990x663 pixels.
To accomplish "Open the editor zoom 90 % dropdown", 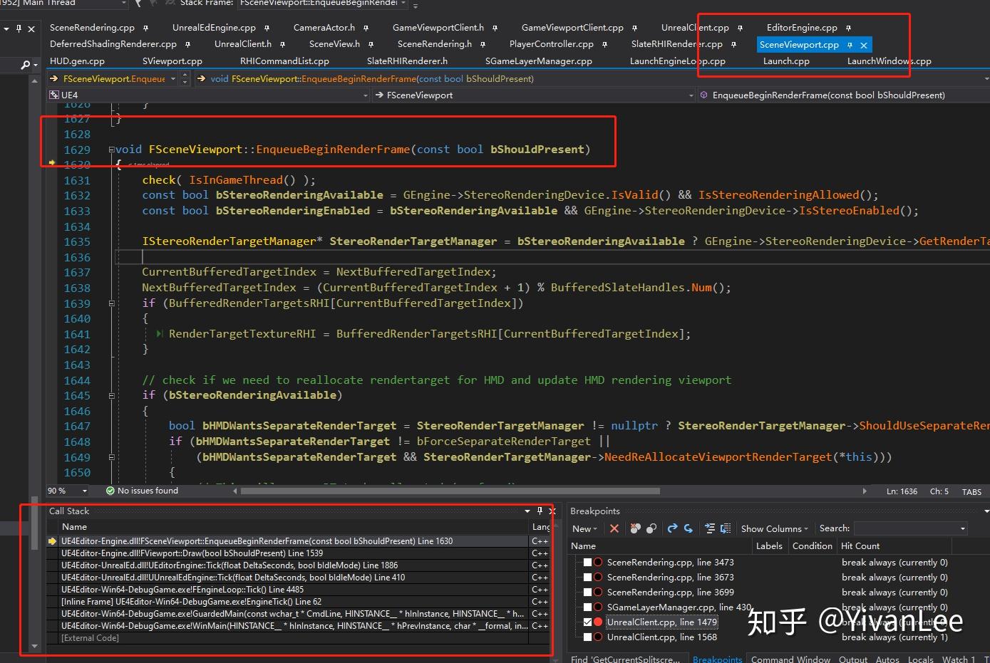I will (84, 491).
